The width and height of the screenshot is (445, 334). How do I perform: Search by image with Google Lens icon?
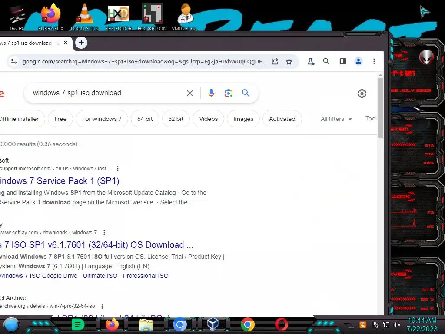pyautogui.click(x=229, y=93)
